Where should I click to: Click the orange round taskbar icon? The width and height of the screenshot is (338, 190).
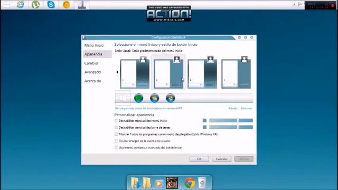click(x=66, y=5)
